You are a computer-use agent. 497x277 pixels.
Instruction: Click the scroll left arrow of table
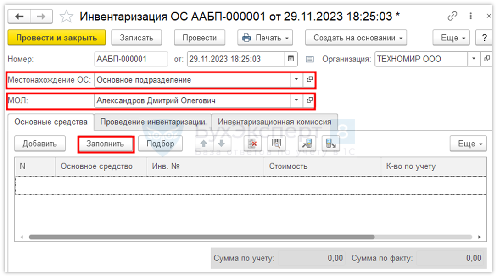pyautogui.click(x=22, y=237)
